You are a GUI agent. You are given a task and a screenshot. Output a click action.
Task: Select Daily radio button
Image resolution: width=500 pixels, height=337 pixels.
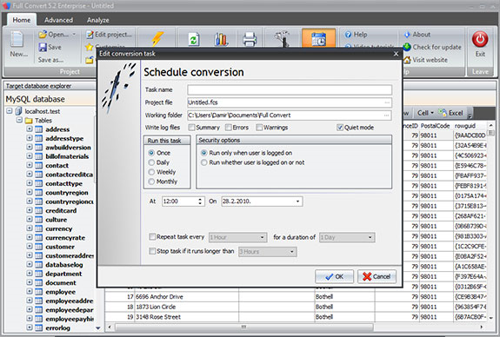[x=151, y=162]
